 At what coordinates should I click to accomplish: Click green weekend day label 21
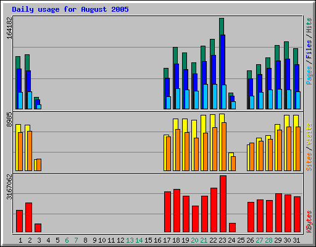pos(204,240)
